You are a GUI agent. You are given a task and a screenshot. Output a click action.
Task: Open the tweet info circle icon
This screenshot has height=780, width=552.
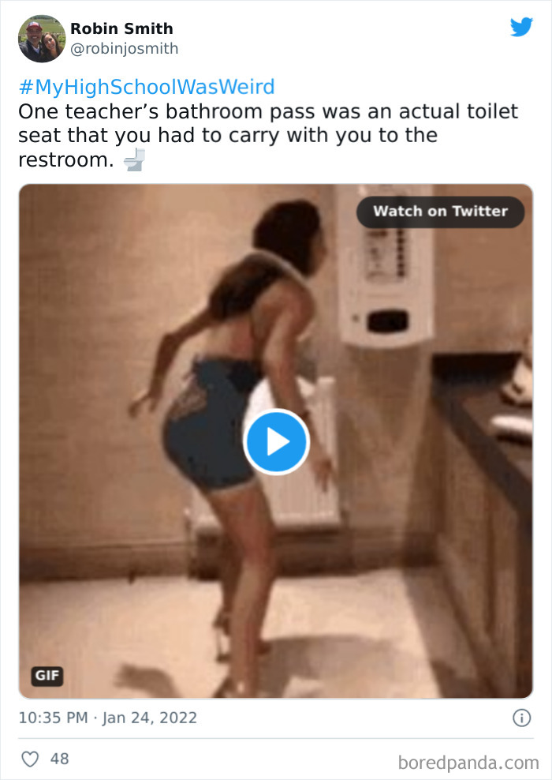click(x=522, y=718)
